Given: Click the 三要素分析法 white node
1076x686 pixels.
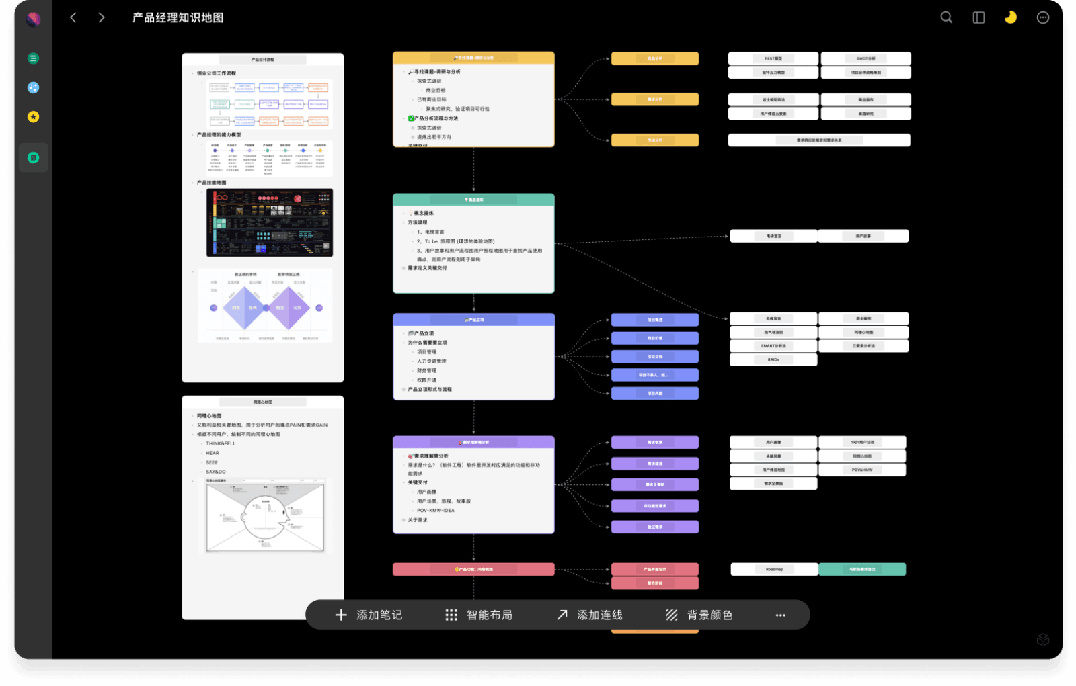Looking at the screenshot, I should (x=863, y=346).
